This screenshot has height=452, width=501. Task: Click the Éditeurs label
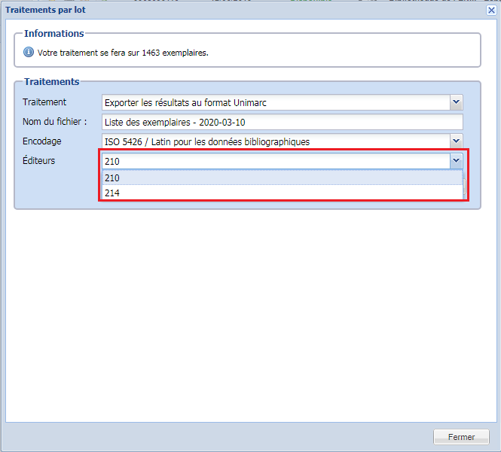[x=38, y=160]
